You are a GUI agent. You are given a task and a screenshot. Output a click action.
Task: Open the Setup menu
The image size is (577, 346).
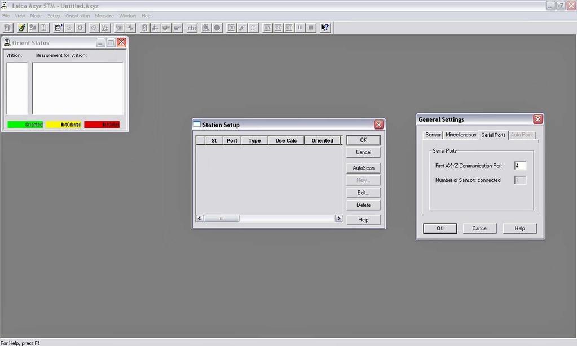(x=54, y=16)
